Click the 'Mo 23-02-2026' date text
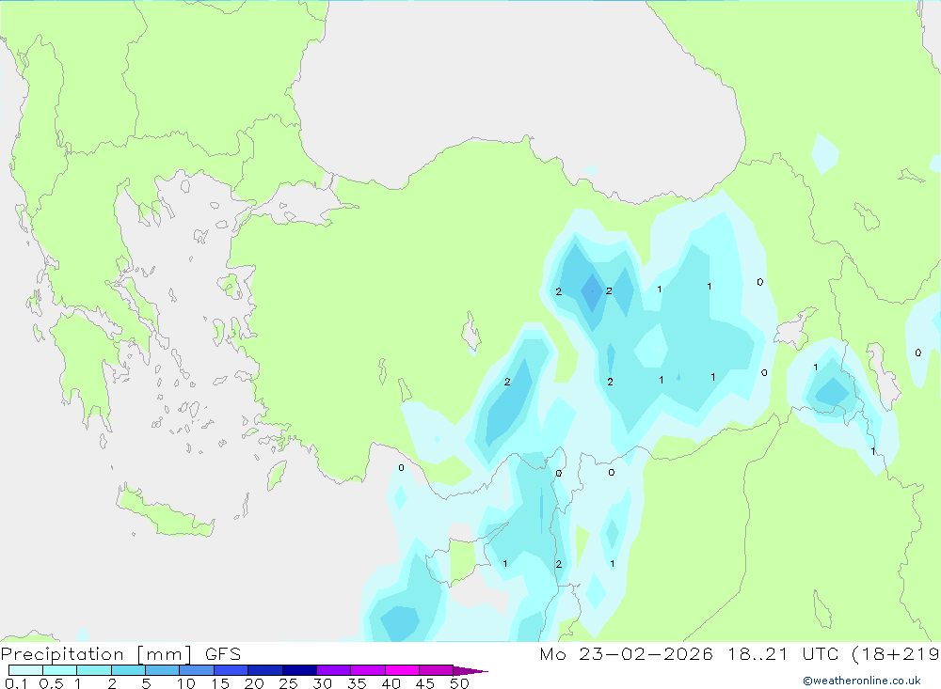Viewport: 941px width, 689px height. pos(626,653)
